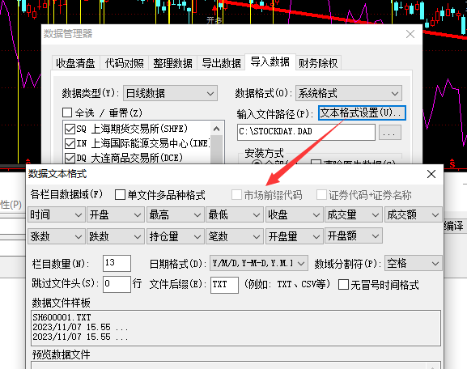The image size is (467, 369).
Task: Open the 开盘量 field dropdown
Action: click(x=294, y=236)
